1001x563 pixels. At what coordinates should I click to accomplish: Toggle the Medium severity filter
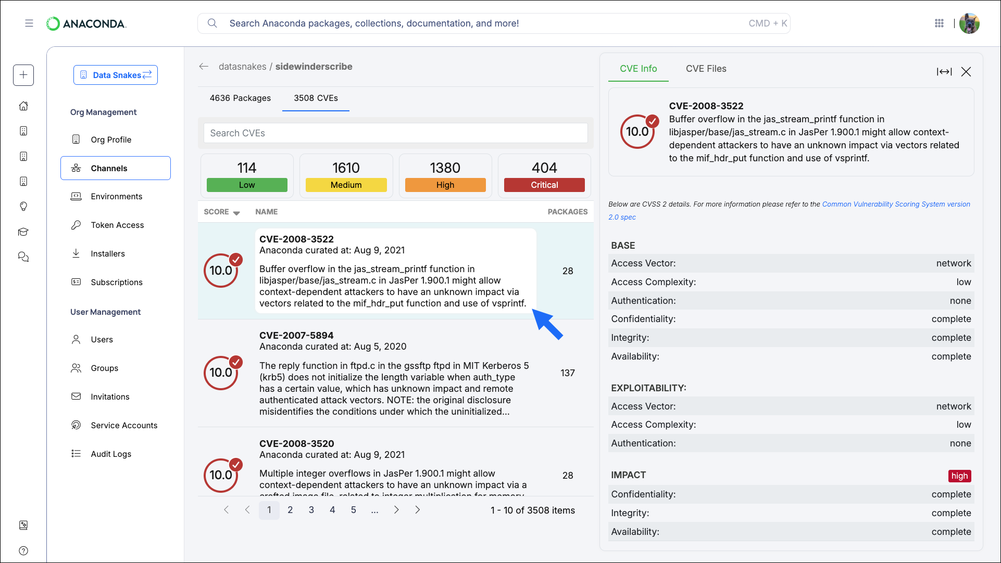(x=346, y=185)
